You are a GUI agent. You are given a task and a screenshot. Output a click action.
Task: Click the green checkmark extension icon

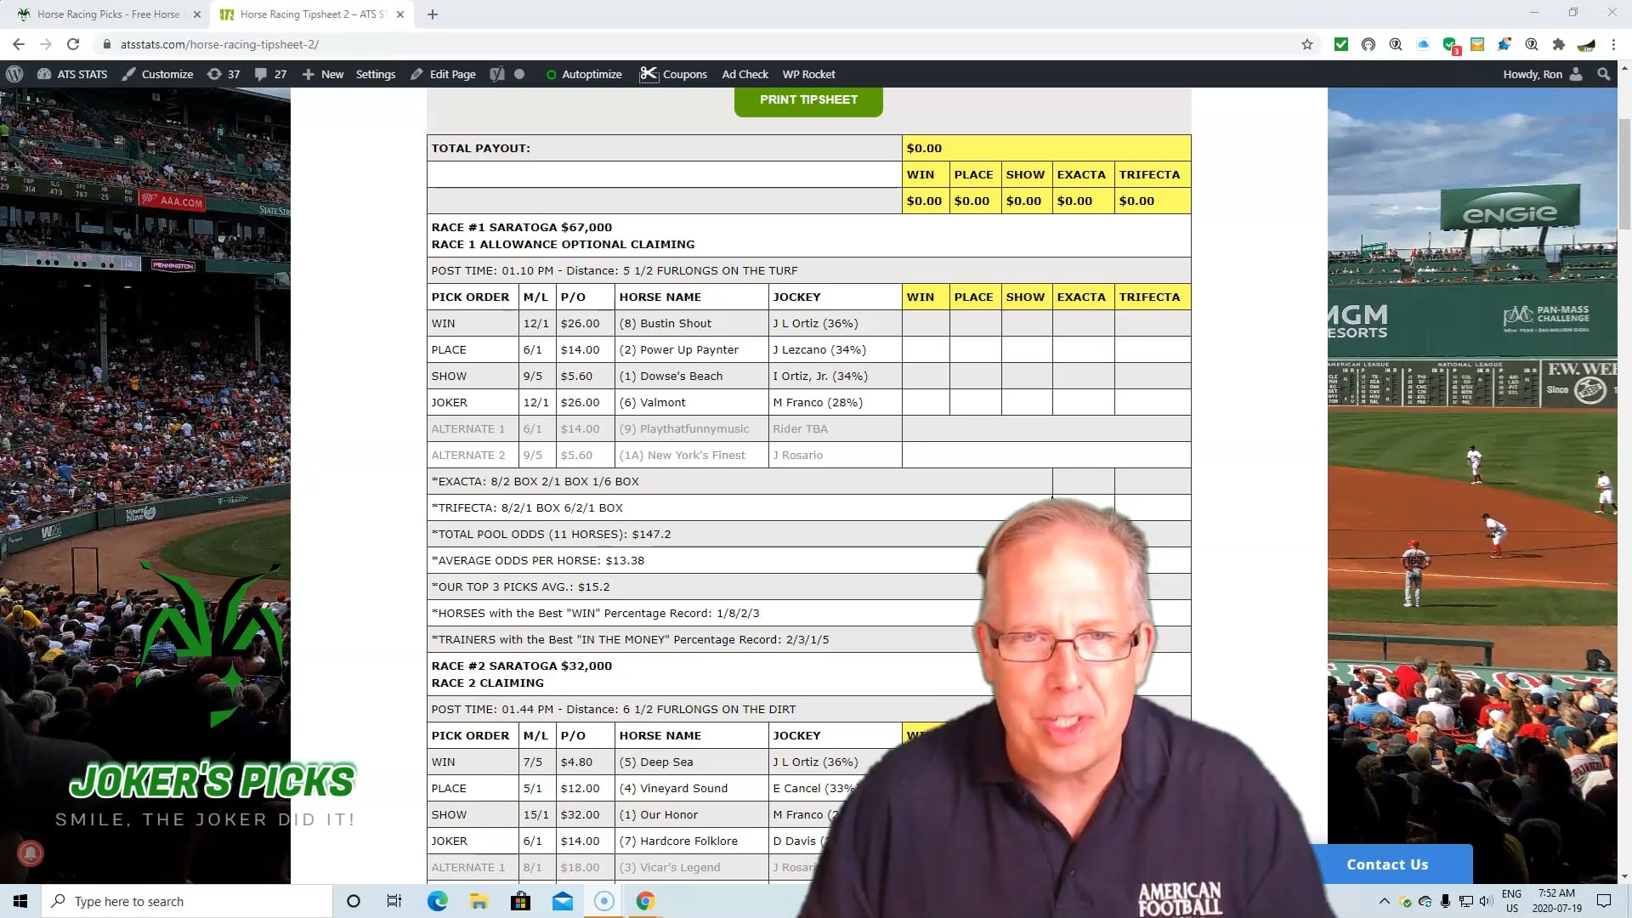1340,44
